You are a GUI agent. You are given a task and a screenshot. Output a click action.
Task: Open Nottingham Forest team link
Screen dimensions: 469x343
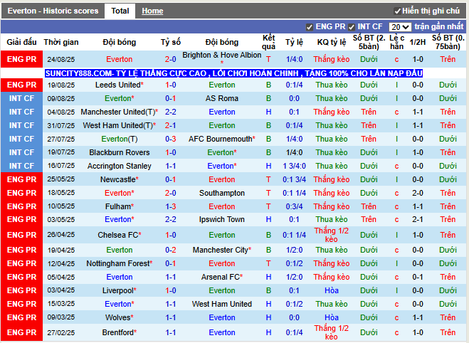(x=118, y=263)
